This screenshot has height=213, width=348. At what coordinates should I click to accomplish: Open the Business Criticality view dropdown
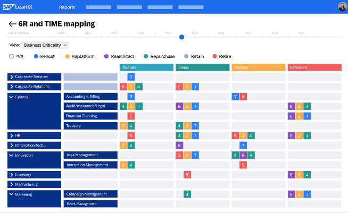45,45
